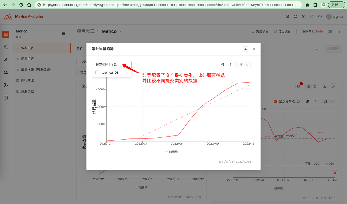The width and height of the screenshot is (347, 204).
Task: Open the single person icon in the rail
Action: tap(6, 60)
